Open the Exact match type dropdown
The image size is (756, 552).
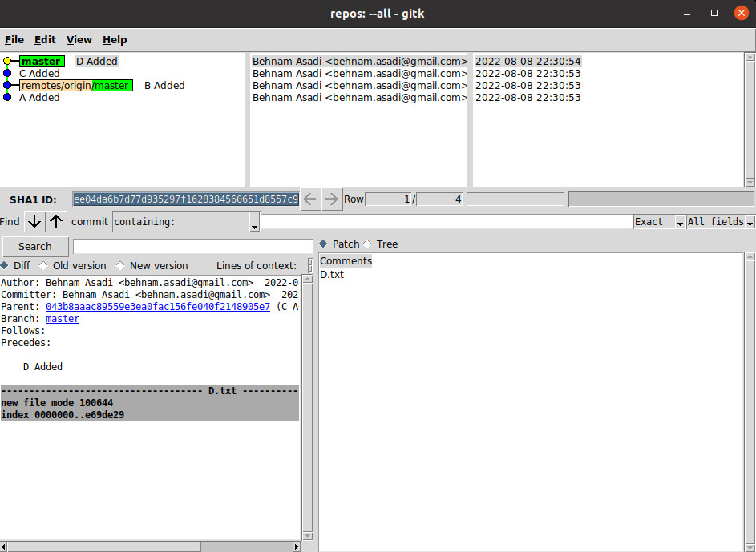point(680,223)
